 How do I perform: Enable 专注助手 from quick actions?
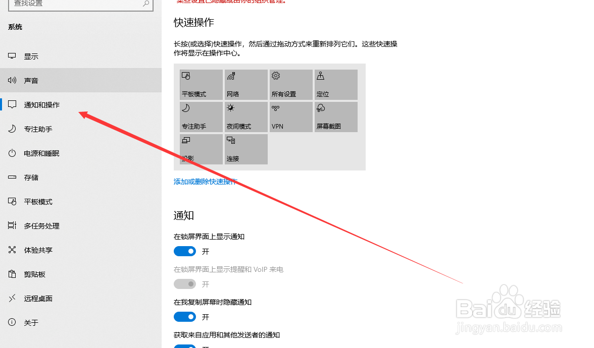point(201,117)
